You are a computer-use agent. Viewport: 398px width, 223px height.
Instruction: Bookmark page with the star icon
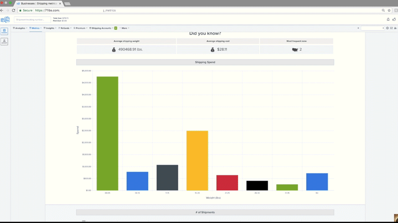[389, 10]
